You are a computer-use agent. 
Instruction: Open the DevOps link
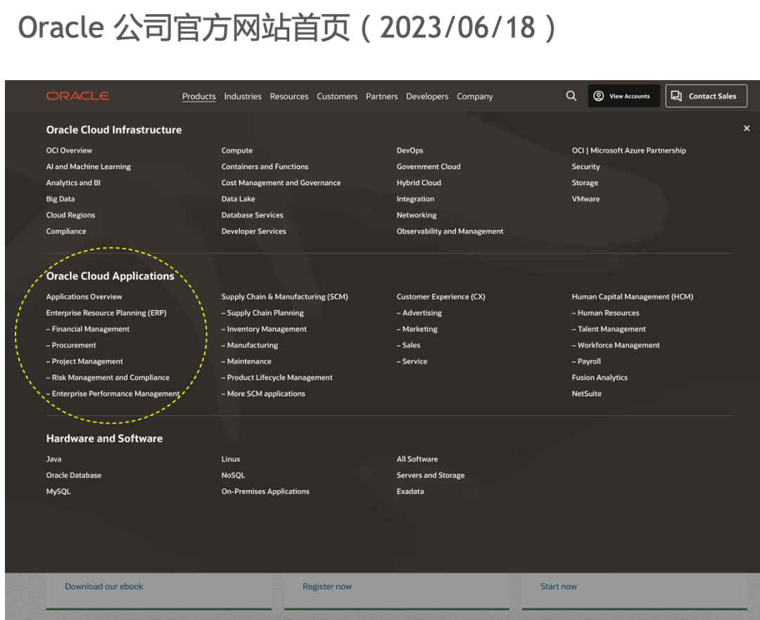(410, 150)
